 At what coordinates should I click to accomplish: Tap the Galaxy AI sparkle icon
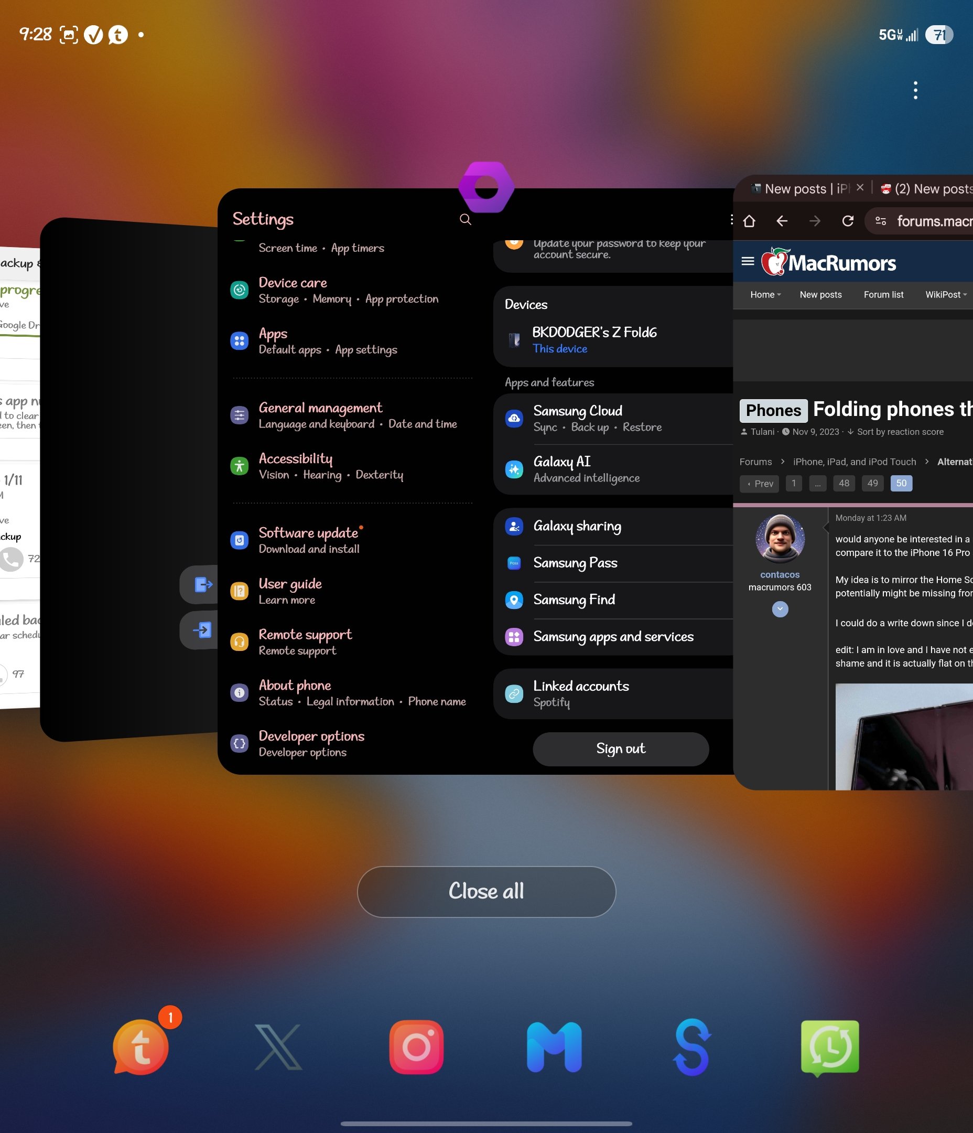pyautogui.click(x=514, y=469)
